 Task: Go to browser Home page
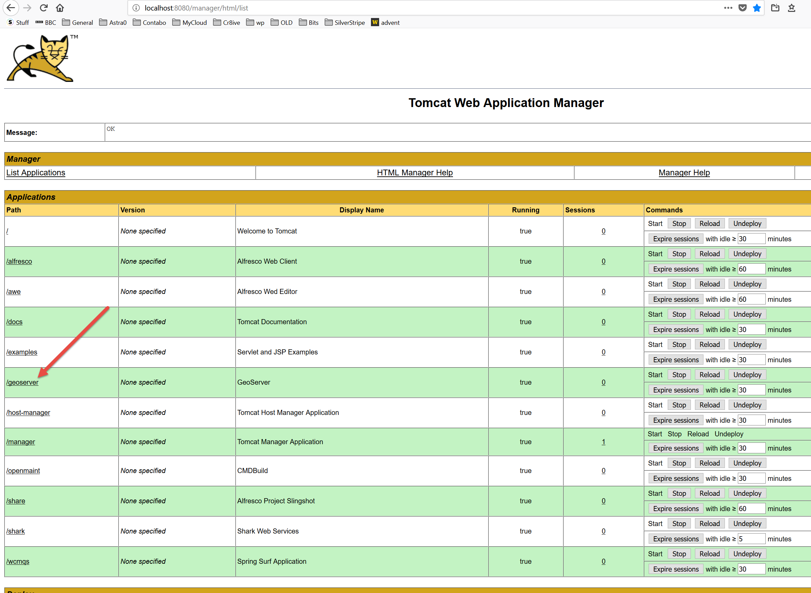coord(60,8)
